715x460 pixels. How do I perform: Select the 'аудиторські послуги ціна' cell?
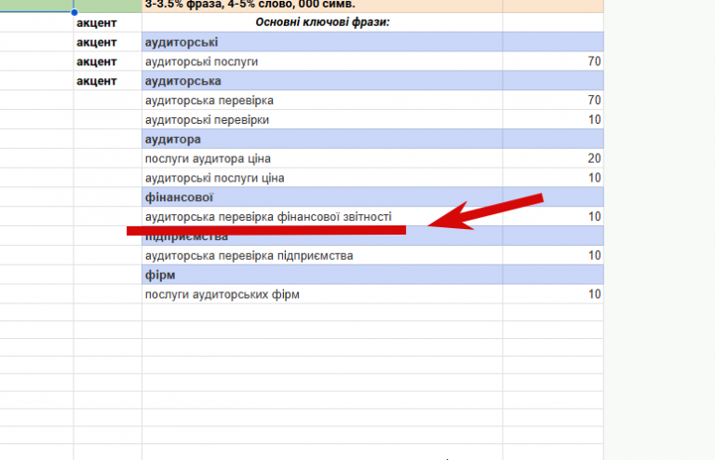pyautogui.click(x=322, y=177)
